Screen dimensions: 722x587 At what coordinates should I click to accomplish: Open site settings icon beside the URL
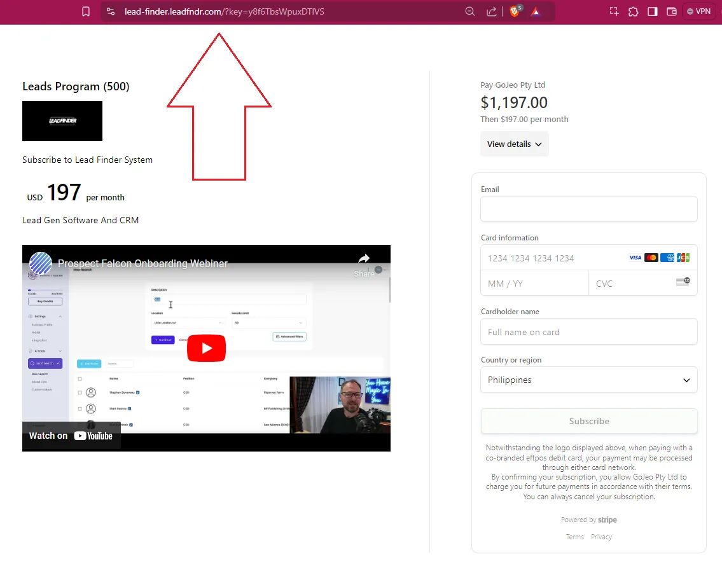point(111,11)
